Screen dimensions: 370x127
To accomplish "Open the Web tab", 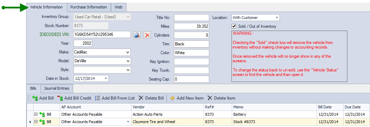I will point(118,7).
